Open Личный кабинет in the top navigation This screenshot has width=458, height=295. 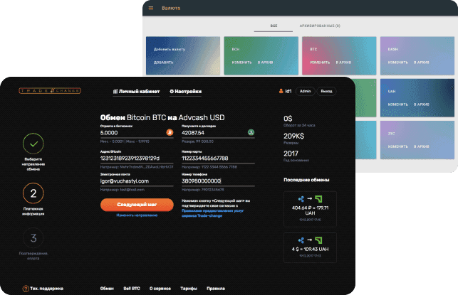click(x=137, y=92)
